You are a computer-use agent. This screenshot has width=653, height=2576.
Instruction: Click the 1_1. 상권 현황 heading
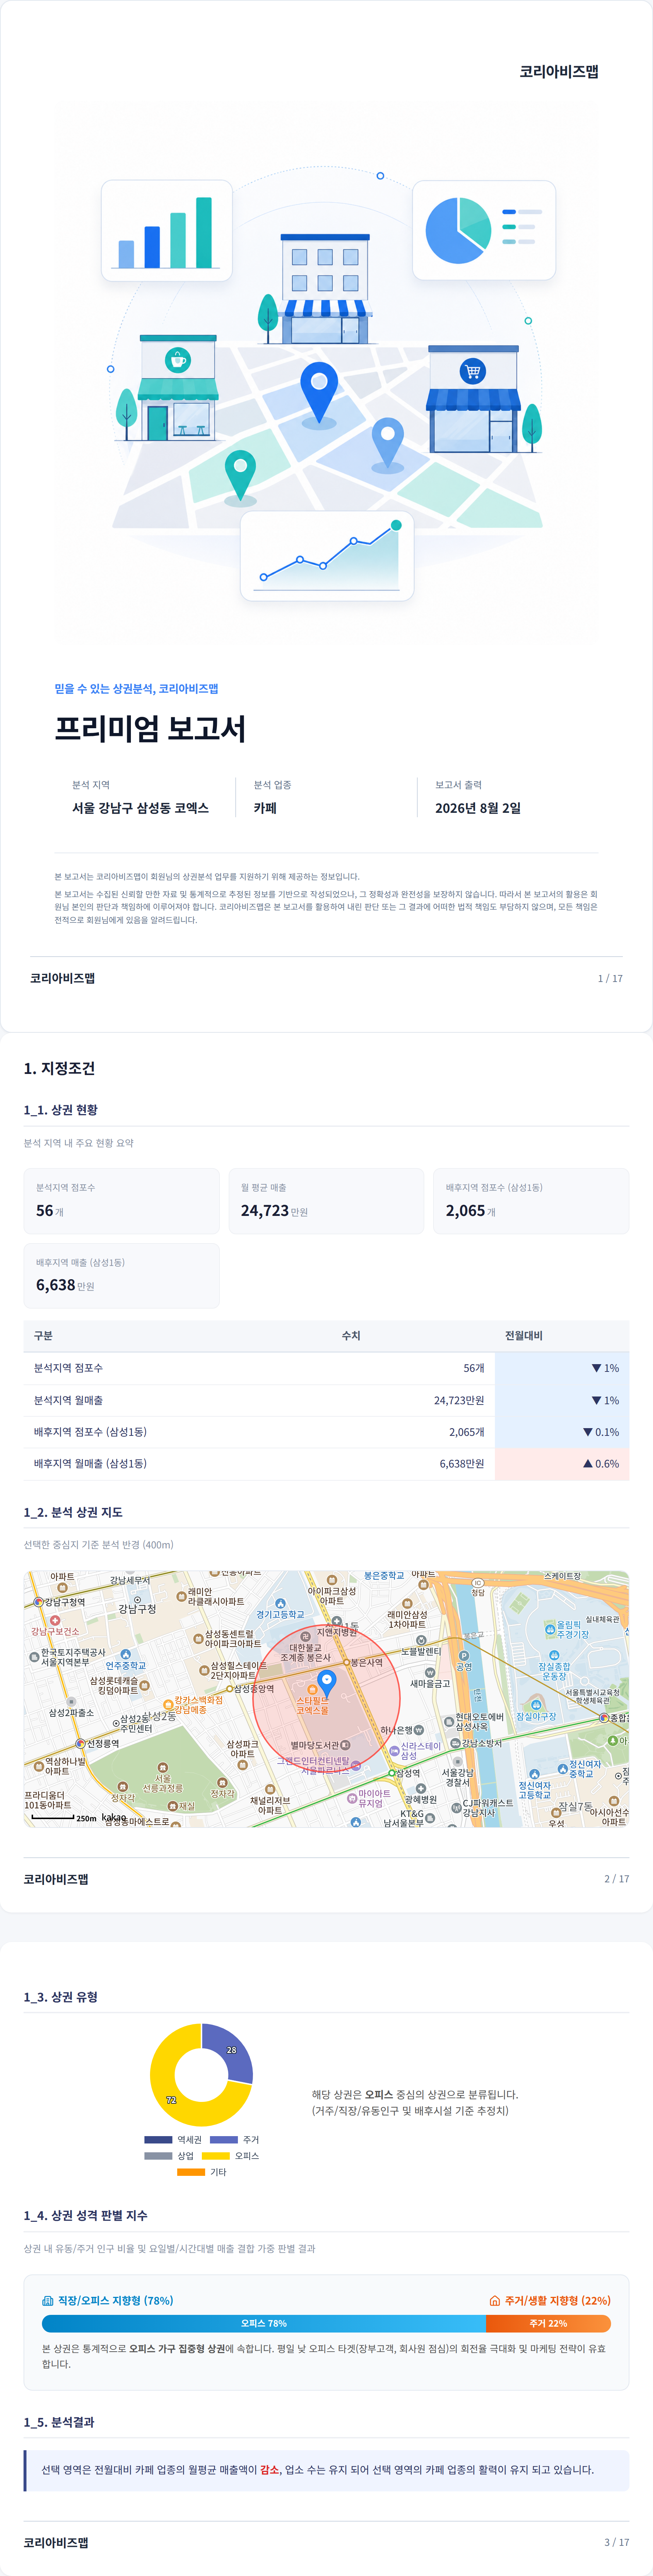[x=61, y=1110]
